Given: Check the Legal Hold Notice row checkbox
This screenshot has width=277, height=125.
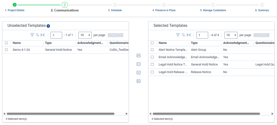Looking at the screenshot, I should pos(152,64).
